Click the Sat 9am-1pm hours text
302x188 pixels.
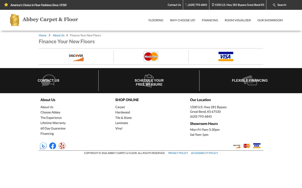199,135
